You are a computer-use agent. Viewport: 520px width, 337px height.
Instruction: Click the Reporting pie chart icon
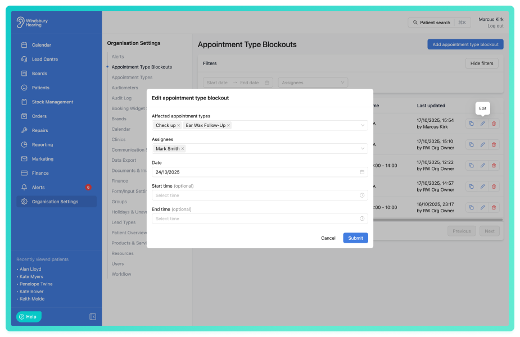point(24,145)
